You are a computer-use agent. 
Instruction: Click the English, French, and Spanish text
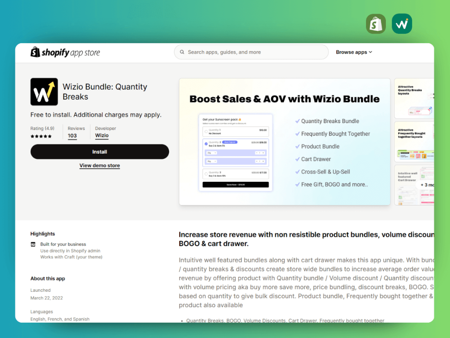tap(60, 319)
